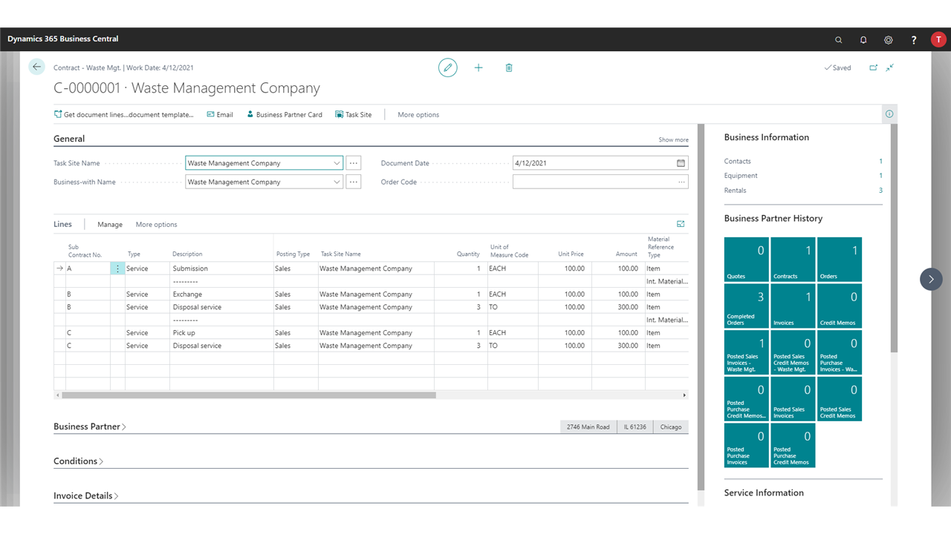The image size is (951, 534).
Task: Open the Business-with Name dropdown
Action: tap(337, 182)
